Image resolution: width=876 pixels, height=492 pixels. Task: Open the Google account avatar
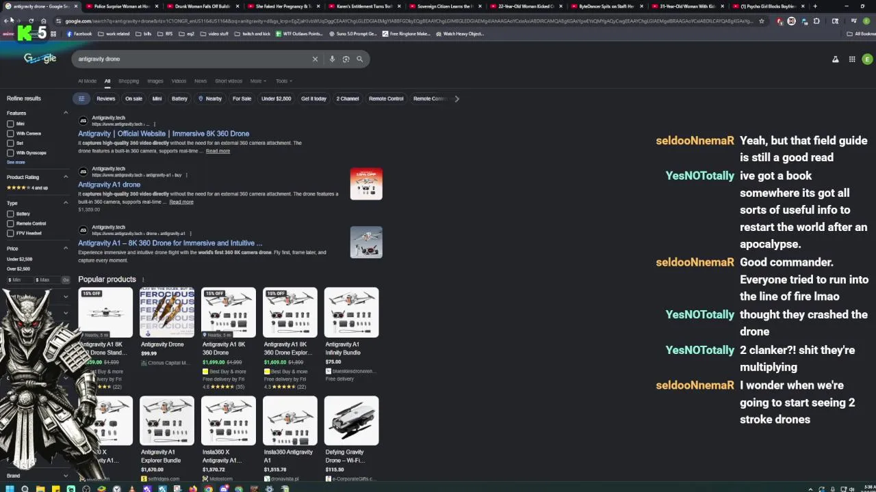(x=867, y=59)
